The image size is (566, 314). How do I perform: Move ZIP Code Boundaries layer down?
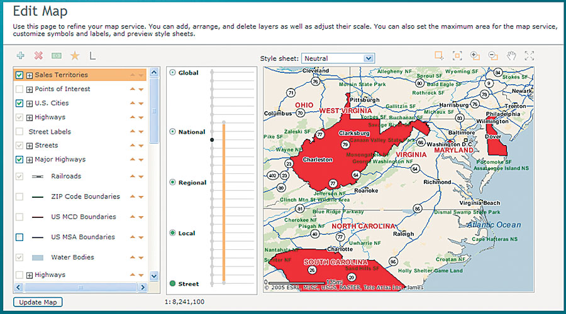[x=141, y=197]
